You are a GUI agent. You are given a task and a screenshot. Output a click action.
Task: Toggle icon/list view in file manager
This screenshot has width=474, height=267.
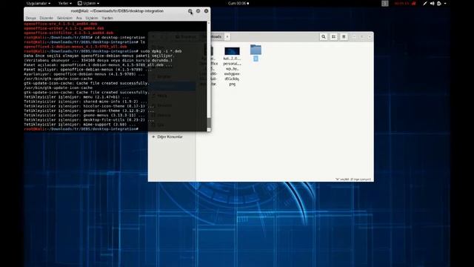[333, 36]
